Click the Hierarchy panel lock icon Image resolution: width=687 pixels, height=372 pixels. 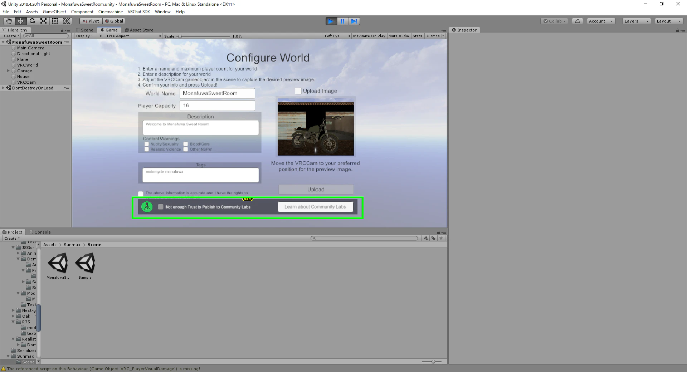62,30
